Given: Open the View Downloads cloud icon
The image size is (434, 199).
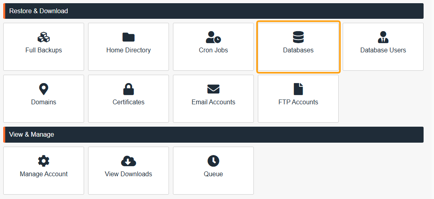Looking at the screenshot, I should tap(129, 161).
